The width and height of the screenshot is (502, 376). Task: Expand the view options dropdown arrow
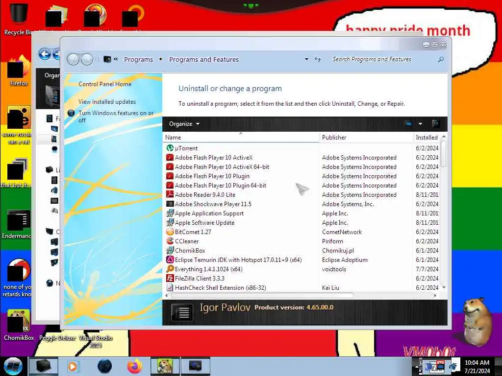coord(420,124)
